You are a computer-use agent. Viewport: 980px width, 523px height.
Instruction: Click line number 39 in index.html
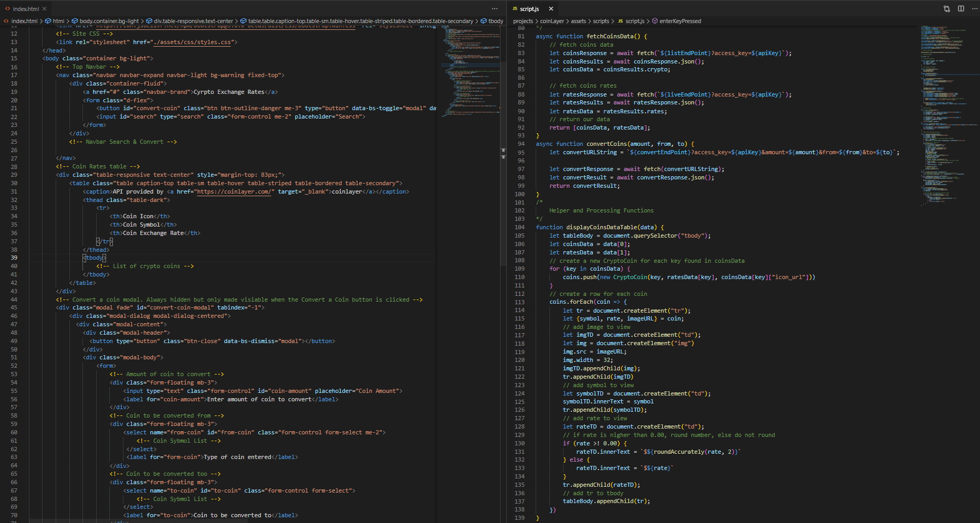coord(14,258)
